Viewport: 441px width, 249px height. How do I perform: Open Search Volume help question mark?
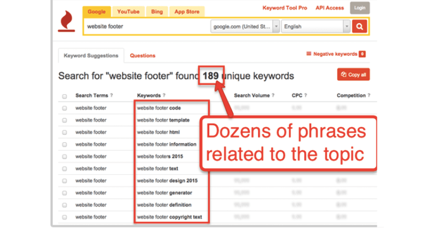(273, 95)
